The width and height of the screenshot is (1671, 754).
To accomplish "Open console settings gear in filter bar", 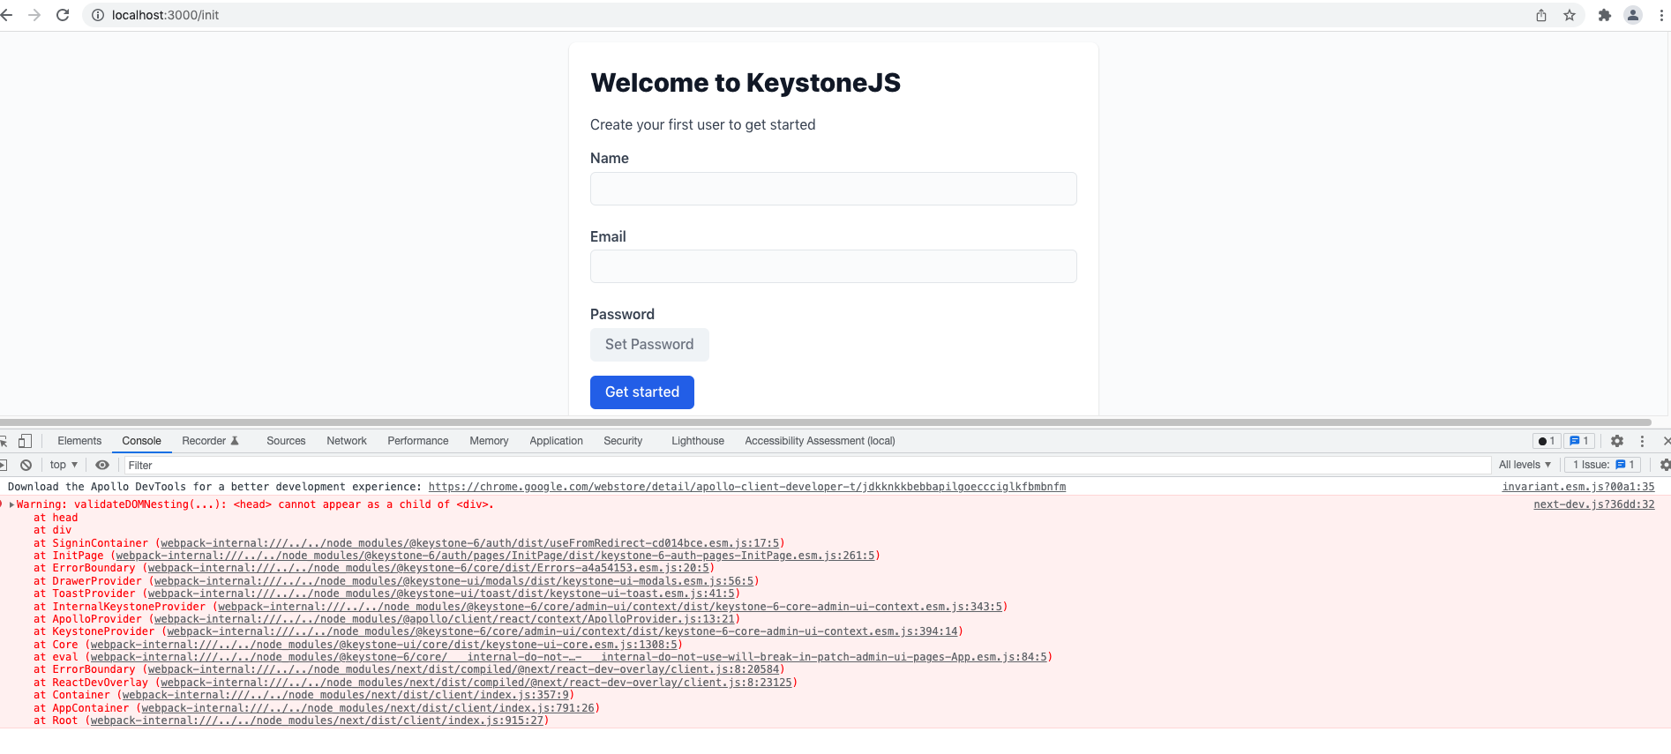I will [x=1665, y=465].
